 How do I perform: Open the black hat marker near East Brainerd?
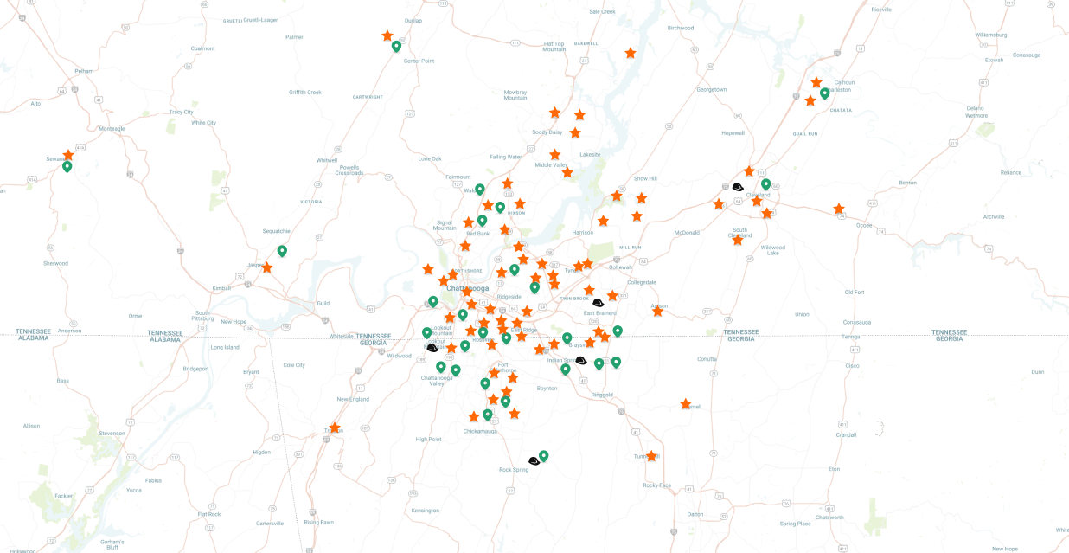[598, 303]
